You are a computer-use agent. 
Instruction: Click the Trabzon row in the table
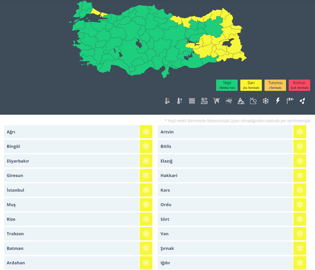click(72, 234)
